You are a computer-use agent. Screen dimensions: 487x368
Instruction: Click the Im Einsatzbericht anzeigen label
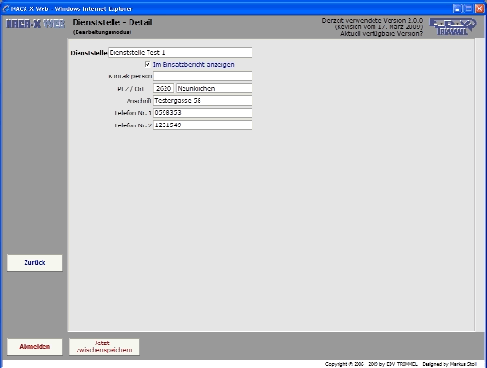pyautogui.click(x=193, y=64)
